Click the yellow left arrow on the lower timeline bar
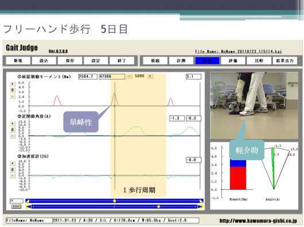Screen dimensions: 304x227 29,207
